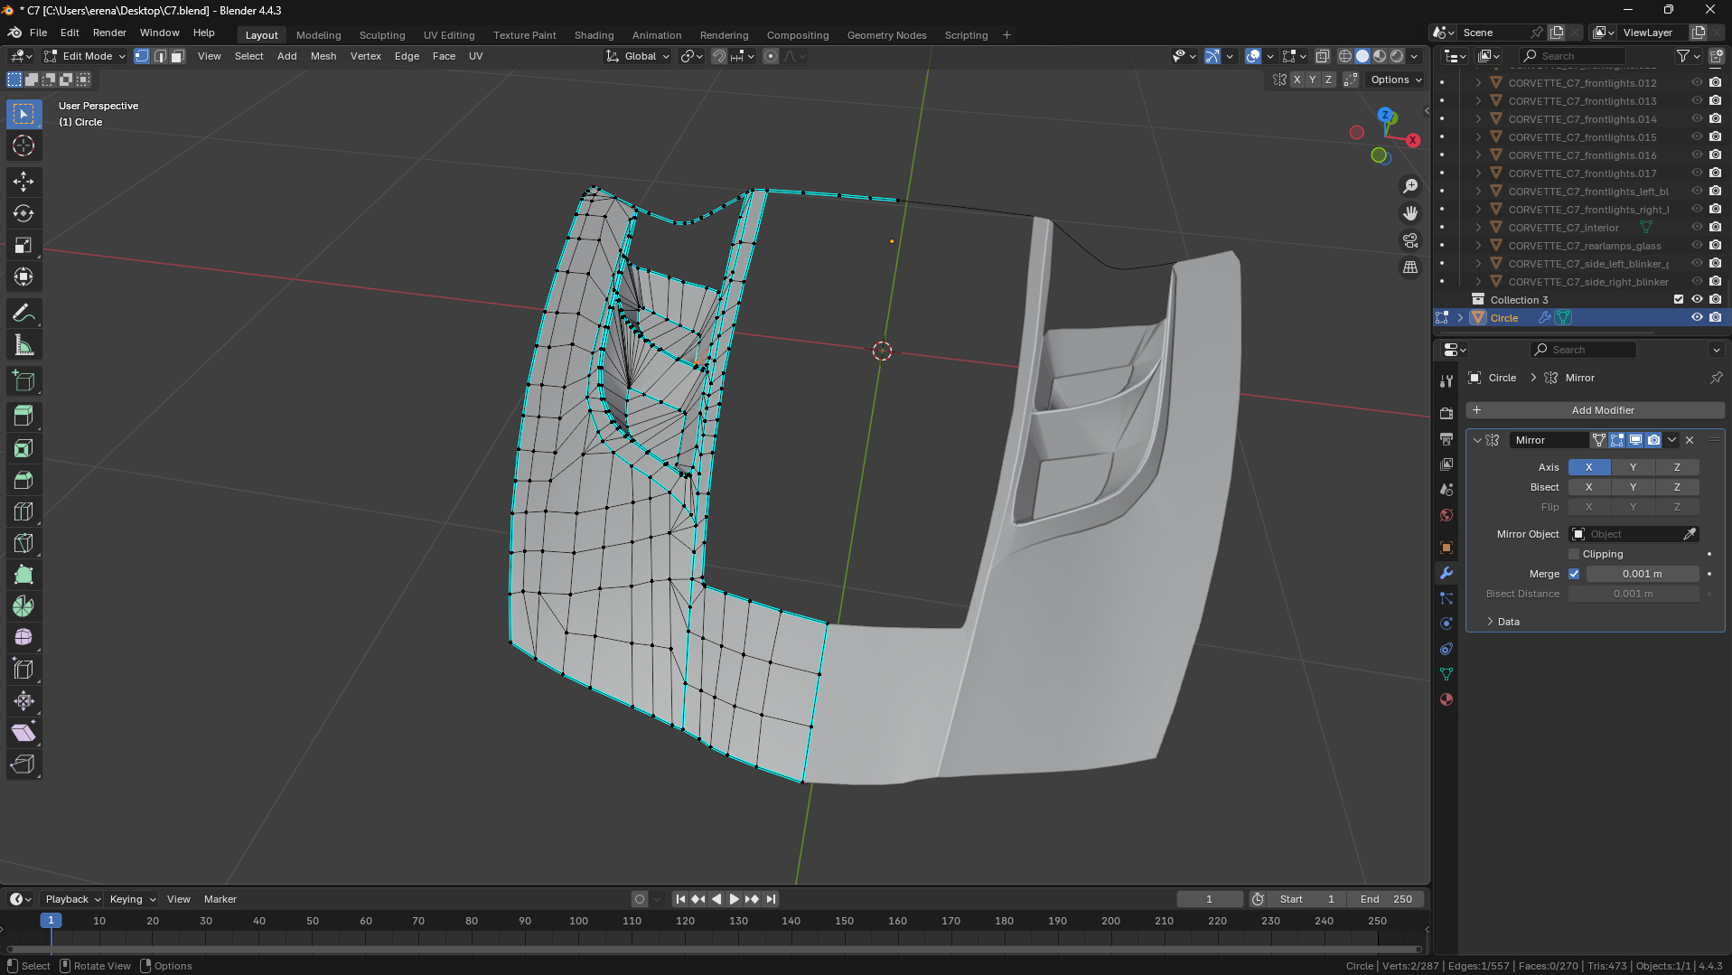Choose the Loop Cut tool
Image resolution: width=1732 pixels, height=975 pixels.
(23, 511)
